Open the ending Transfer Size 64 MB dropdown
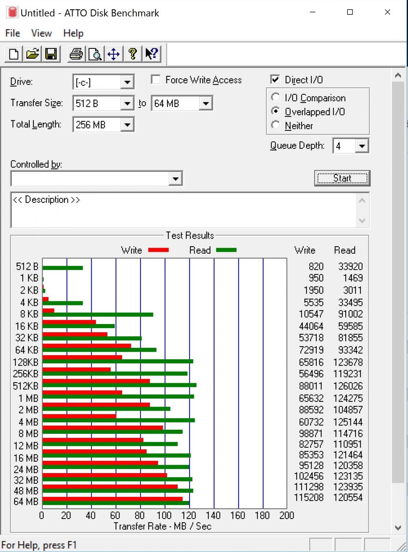Screen dimensions: 408x552 coord(206,103)
